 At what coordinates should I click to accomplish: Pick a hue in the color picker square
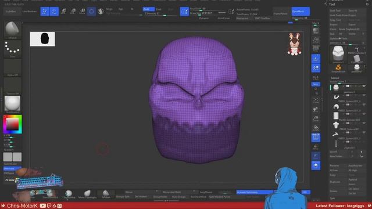tap(12, 124)
